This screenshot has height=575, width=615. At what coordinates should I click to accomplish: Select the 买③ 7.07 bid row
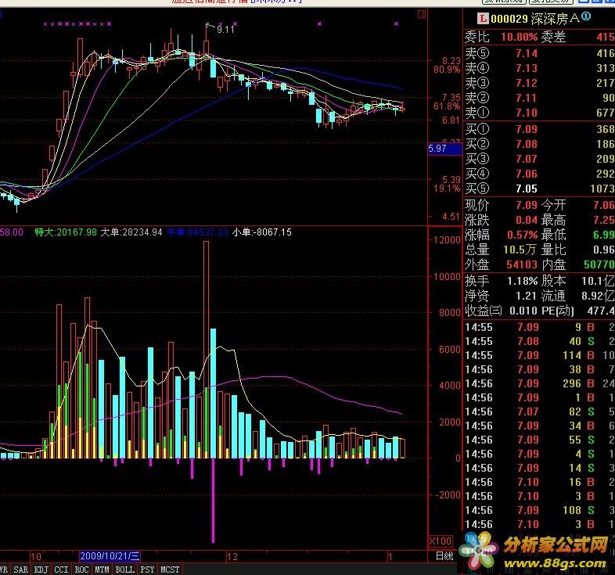[x=539, y=160]
